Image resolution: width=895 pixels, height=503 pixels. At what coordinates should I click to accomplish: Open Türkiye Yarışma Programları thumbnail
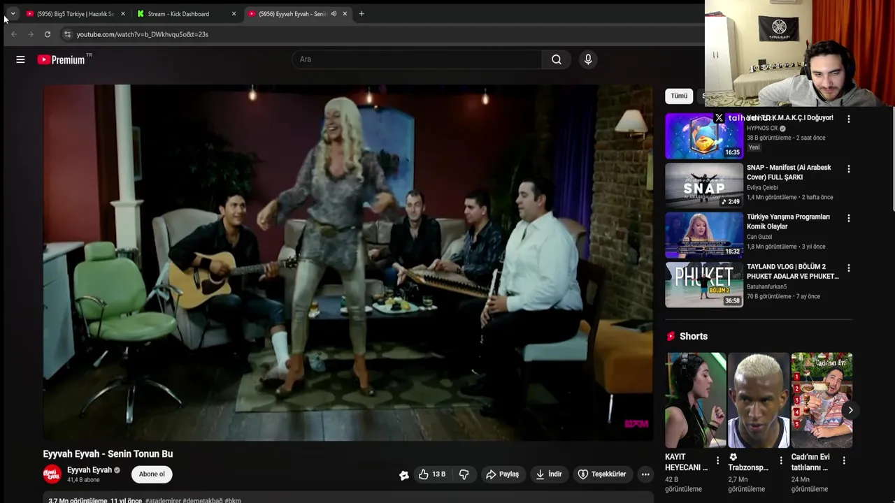click(x=703, y=235)
